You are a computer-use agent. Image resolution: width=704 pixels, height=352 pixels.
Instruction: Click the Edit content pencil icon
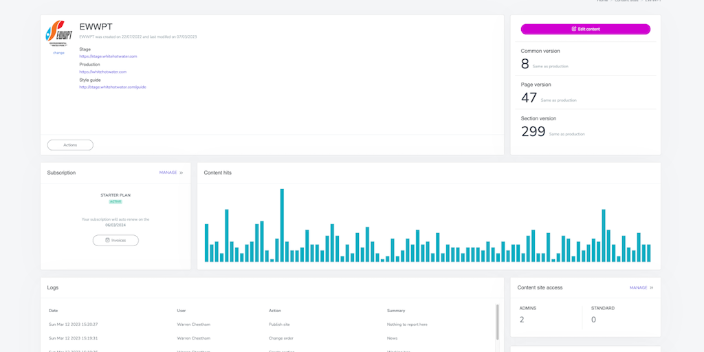574,29
